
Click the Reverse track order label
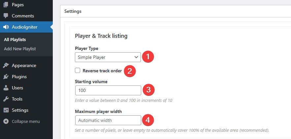(102, 71)
